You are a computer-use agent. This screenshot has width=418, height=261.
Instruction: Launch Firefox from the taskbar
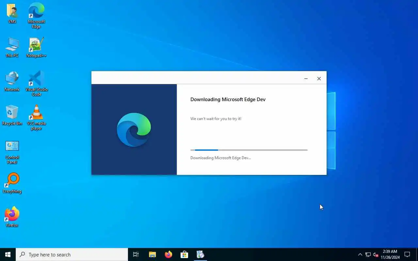pyautogui.click(x=168, y=254)
